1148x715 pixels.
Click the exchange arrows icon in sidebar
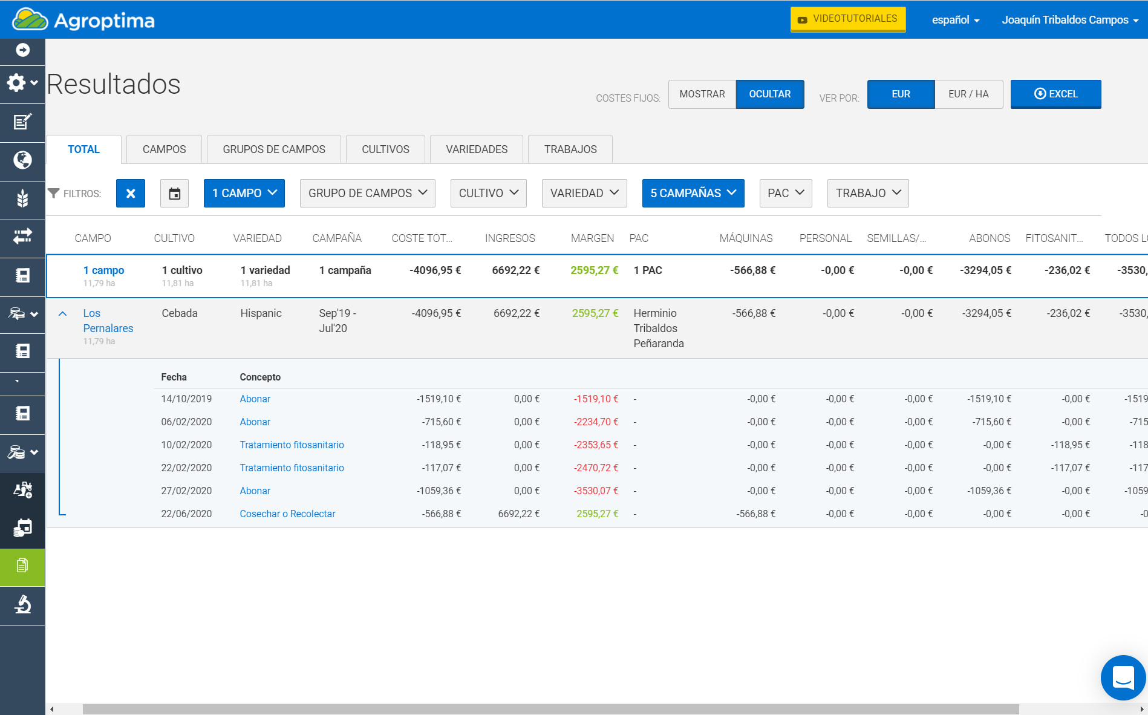click(x=22, y=237)
